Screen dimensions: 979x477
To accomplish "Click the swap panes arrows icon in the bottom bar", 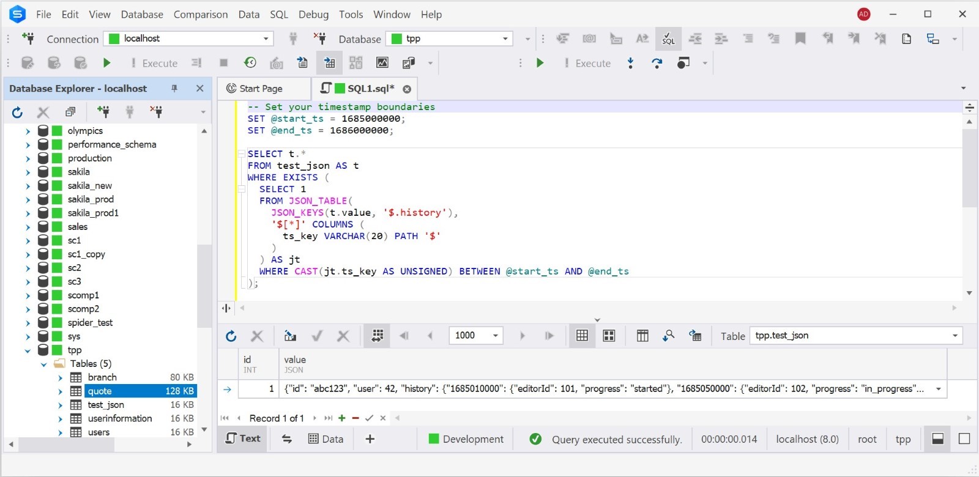I will tap(287, 438).
